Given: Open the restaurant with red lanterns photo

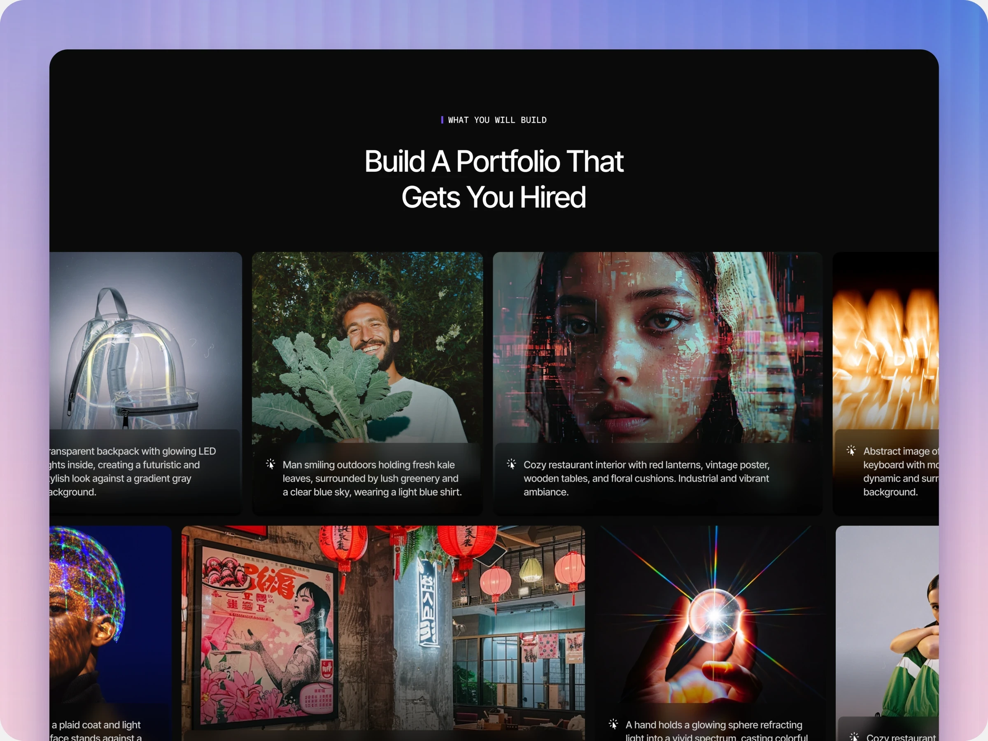Looking at the screenshot, I should point(383,625).
